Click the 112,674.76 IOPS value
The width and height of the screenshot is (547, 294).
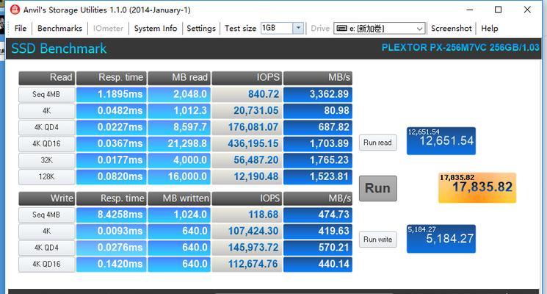coord(246,264)
